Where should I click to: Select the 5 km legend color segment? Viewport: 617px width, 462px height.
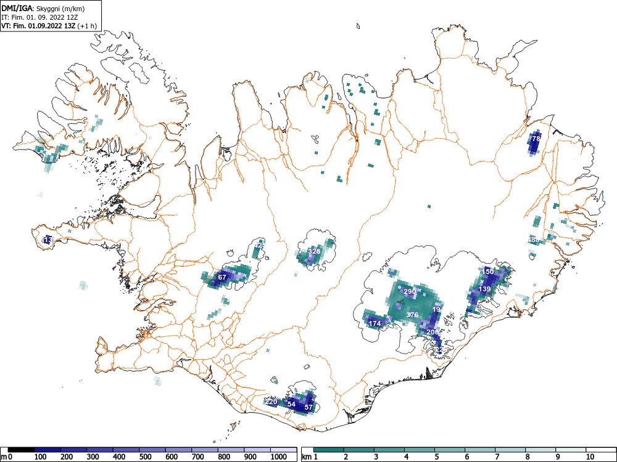(450, 449)
